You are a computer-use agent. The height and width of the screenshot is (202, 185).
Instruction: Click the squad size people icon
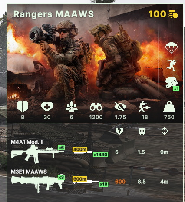(x=72, y=107)
